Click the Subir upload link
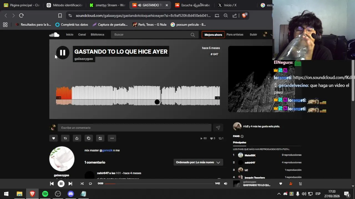The width and height of the screenshot is (355, 199). [x=253, y=35]
